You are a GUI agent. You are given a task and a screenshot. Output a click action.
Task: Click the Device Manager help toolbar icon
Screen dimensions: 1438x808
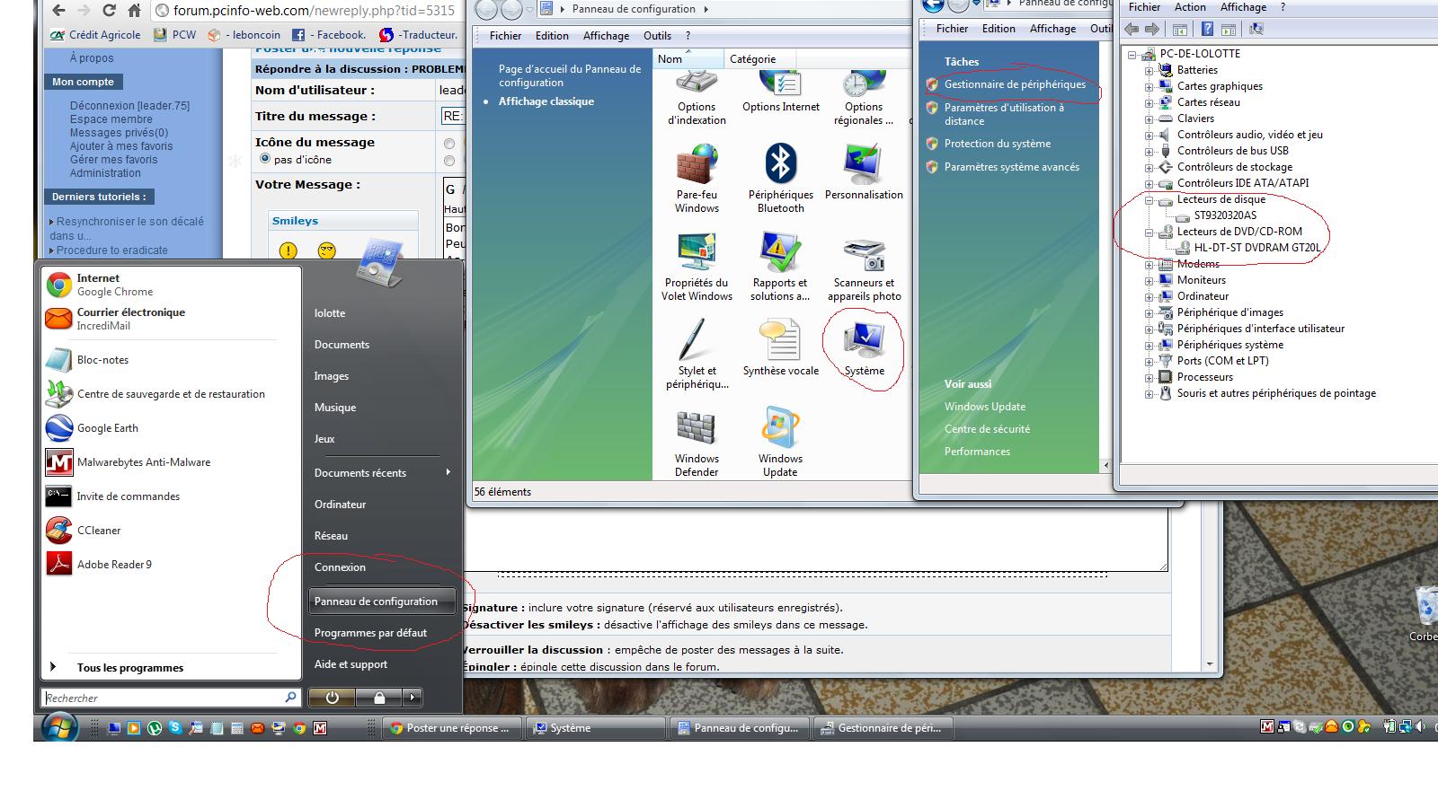(x=1208, y=29)
